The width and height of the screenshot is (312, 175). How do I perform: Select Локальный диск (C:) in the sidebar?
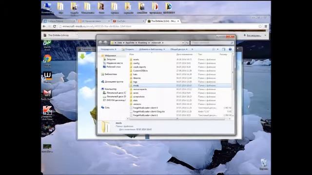tap(115, 93)
